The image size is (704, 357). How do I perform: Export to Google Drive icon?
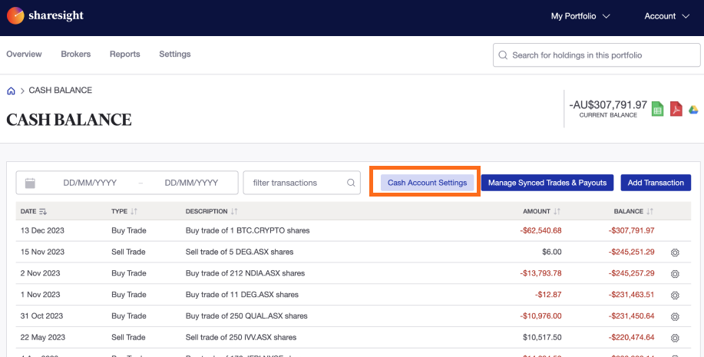(694, 110)
